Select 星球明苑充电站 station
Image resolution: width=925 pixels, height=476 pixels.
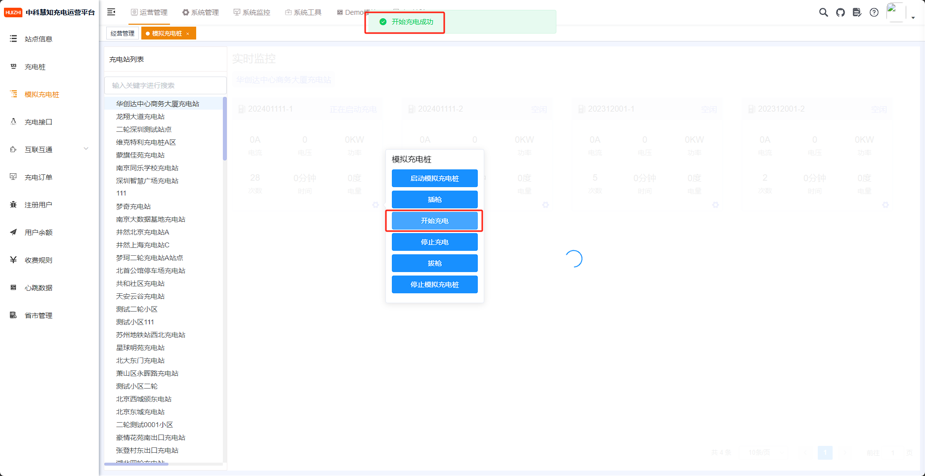(140, 348)
